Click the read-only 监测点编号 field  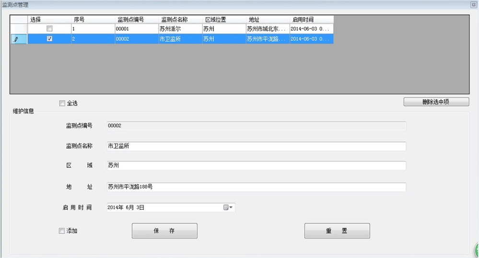coord(256,126)
